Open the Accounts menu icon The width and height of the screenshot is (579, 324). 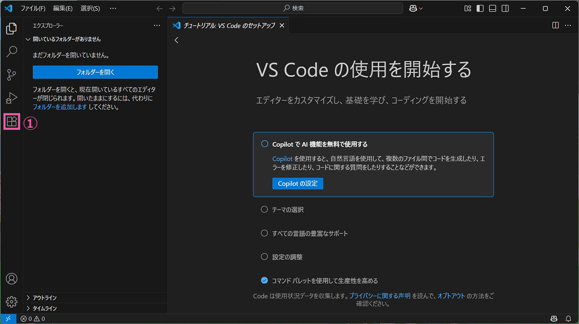(12, 279)
